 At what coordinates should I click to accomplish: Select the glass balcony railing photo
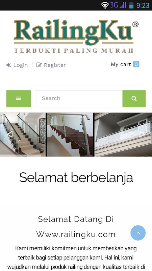123,134
